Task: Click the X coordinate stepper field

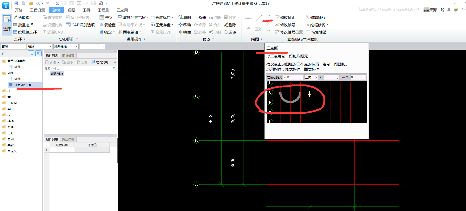Action: pyautogui.click(x=331, y=77)
